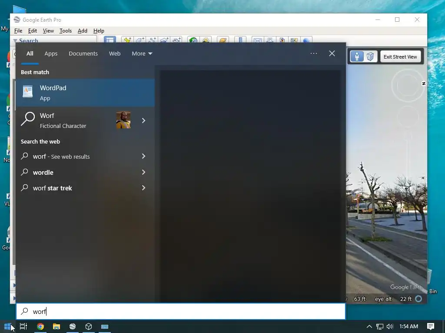Click the Add Path toolbar icon
Screen dimensions: 445x333
[152, 39]
